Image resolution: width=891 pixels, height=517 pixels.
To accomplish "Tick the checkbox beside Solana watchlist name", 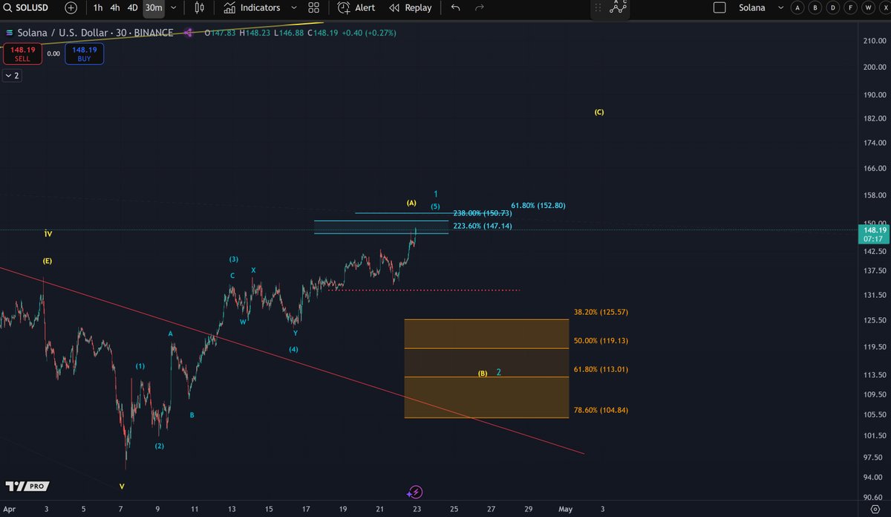I will [720, 7].
